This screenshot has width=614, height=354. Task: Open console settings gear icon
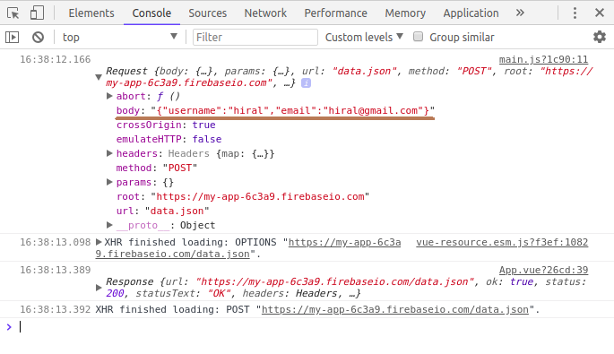point(600,38)
